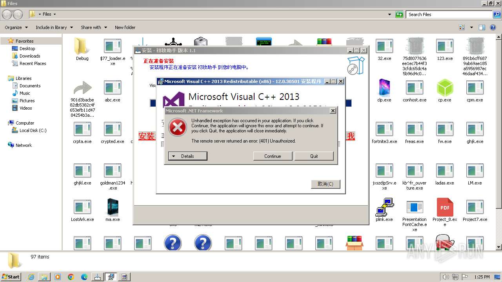Screen dimensions: 502x282
Task: Open the Include in library menu
Action: pos(54,27)
